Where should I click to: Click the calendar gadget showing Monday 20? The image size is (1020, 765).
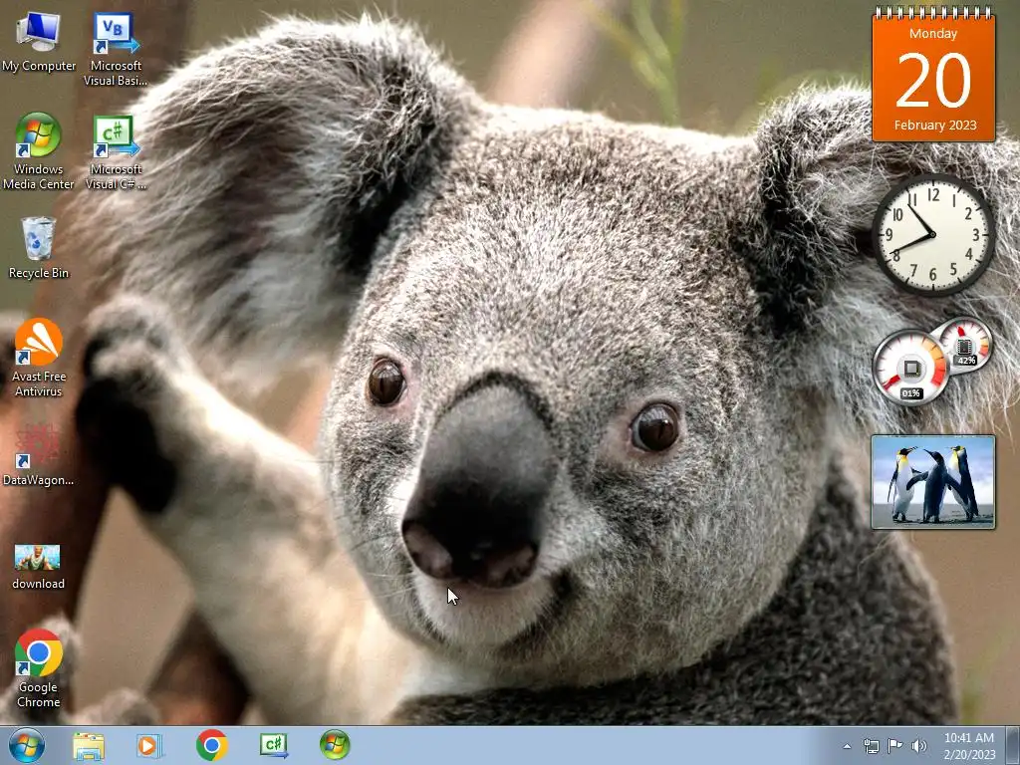point(933,74)
